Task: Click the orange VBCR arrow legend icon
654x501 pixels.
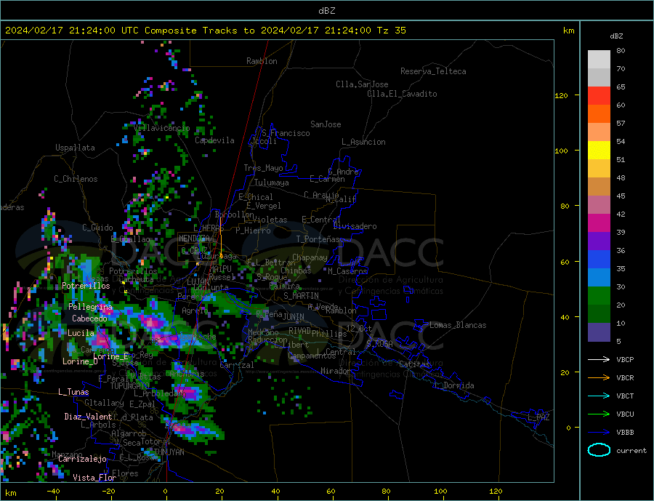Action: (599, 378)
